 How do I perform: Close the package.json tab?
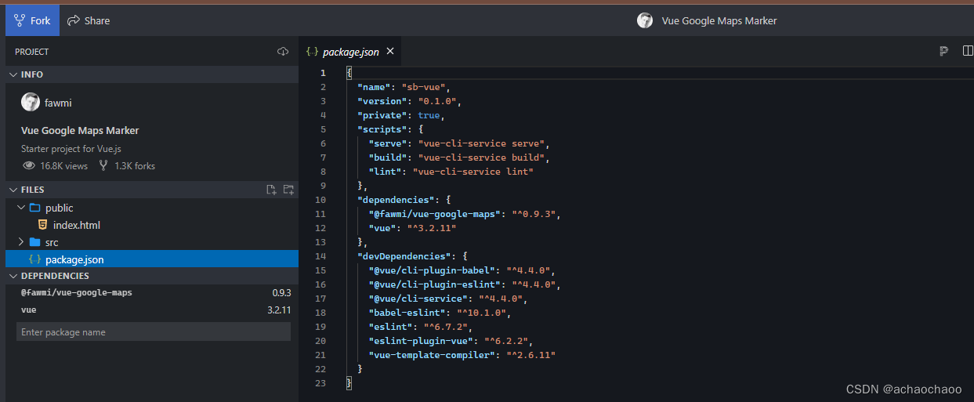[390, 52]
